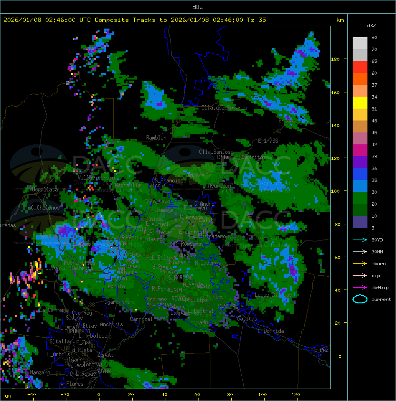Click the 'S_MARTIN' place label
The image size is (396, 401).
[179, 278]
